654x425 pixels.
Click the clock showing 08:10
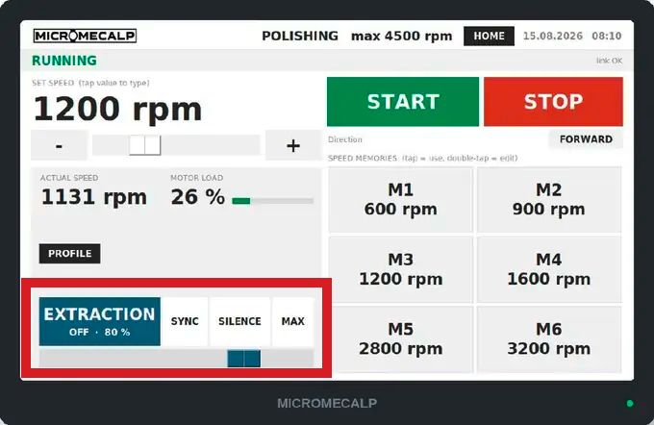coord(607,36)
